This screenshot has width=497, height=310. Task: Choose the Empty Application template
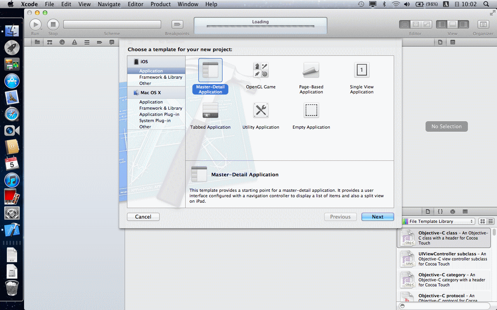coord(311,110)
